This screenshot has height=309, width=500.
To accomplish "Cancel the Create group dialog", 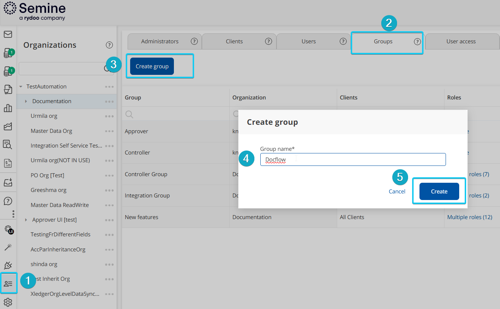I will [x=397, y=192].
